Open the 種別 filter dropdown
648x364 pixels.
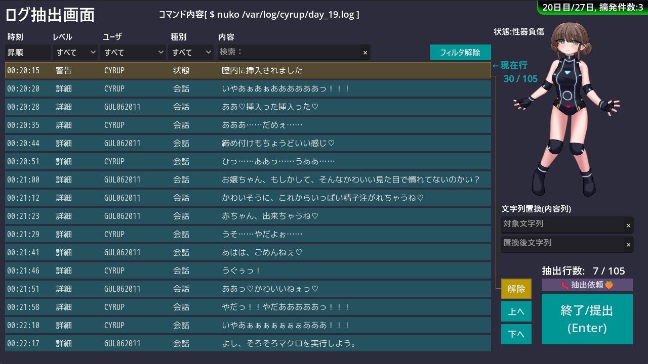(x=191, y=52)
